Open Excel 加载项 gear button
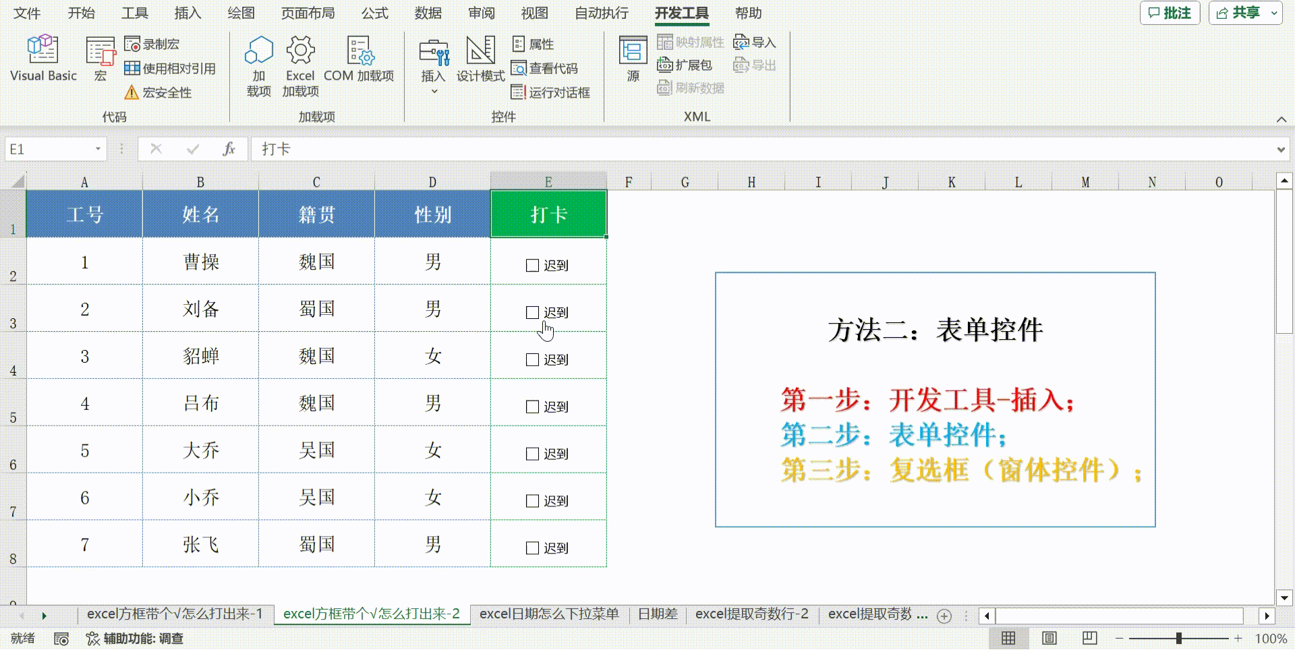Screen dimensions: 1295x650 click(300, 66)
